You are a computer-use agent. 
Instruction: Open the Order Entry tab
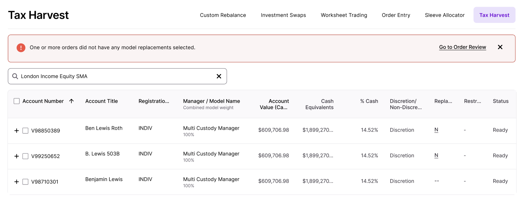pos(396,15)
